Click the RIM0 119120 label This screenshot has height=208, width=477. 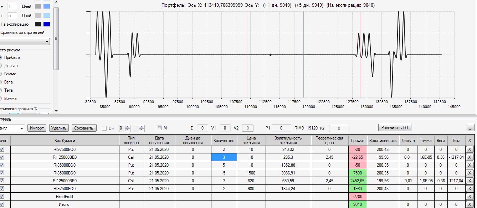click(306, 128)
